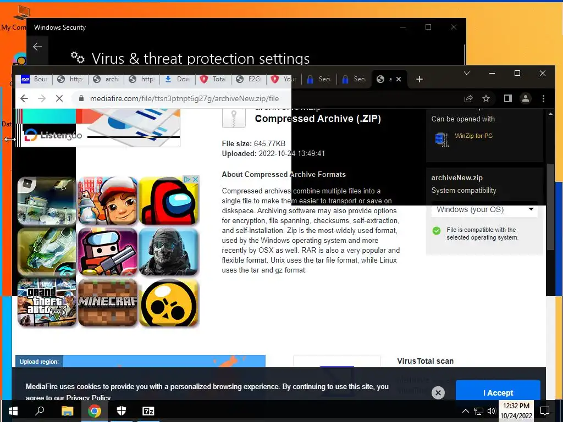
Task: Bookmark this page with star icon
Action: [x=486, y=98]
